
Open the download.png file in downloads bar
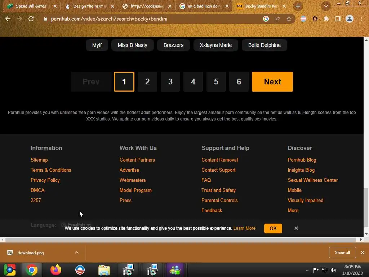tap(31, 253)
